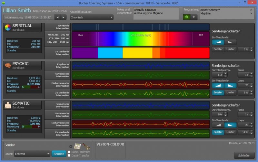Remove the 'Migräne' program
Screen dimensions: 258x162
coord(251,13)
